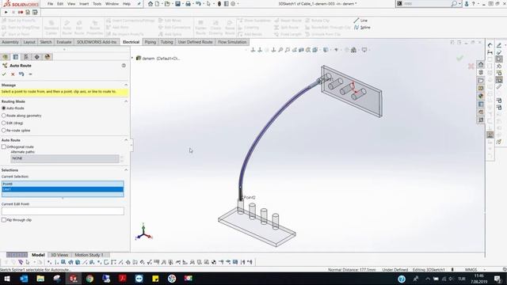
Task: Open TeamViewer from the taskbar
Action: pyautogui.click(x=139, y=279)
